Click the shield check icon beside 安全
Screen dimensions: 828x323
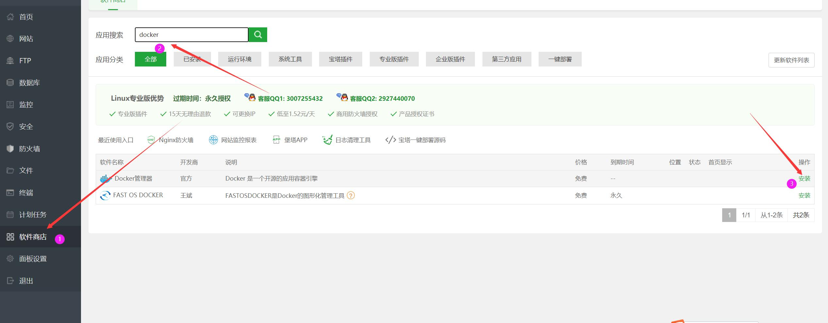(10, 126)
